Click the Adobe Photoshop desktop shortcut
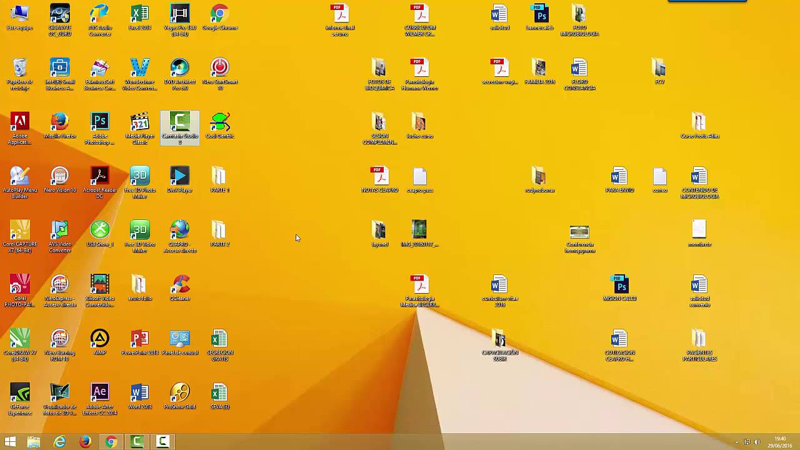The height and width of the screenshot is (450, 800). 100,129
